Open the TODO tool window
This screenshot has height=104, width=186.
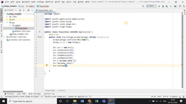[21, 94]
